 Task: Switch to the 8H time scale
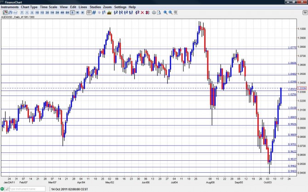[x=68, y=12]
